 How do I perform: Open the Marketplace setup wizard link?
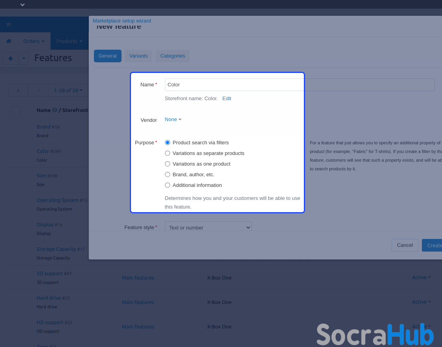pyautogui.click(x=122, y=21)
